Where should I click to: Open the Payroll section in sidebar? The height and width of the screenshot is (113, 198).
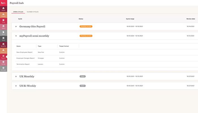click(x=3, y=57)
